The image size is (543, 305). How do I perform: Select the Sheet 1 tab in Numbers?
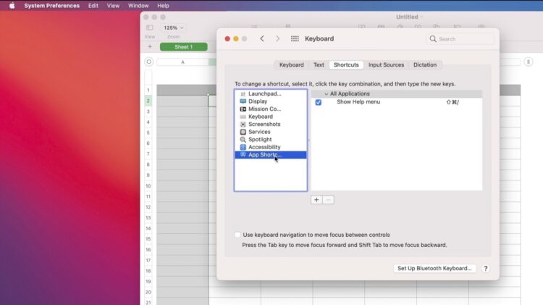[184, 47]
